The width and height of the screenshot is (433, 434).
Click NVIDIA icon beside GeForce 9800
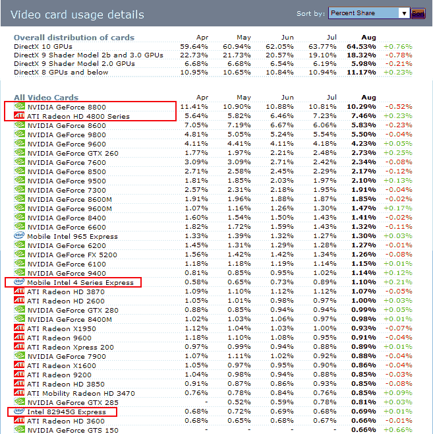[19, 134]
